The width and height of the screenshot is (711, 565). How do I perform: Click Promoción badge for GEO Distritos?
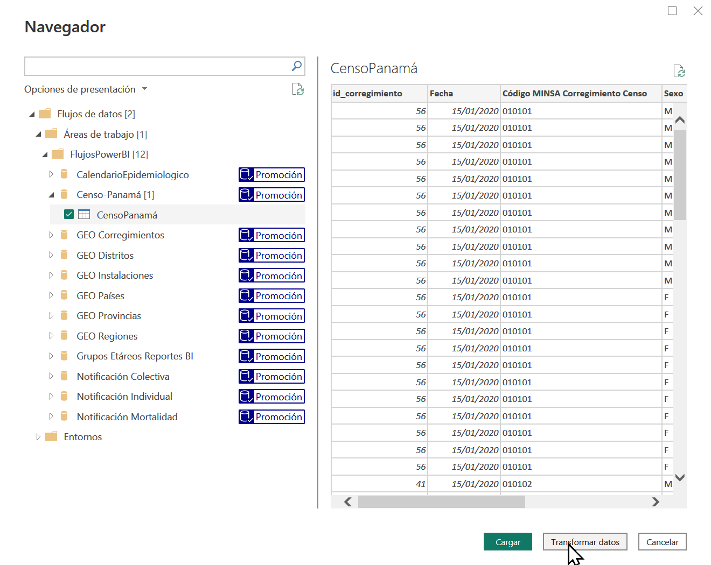point(271,255)
